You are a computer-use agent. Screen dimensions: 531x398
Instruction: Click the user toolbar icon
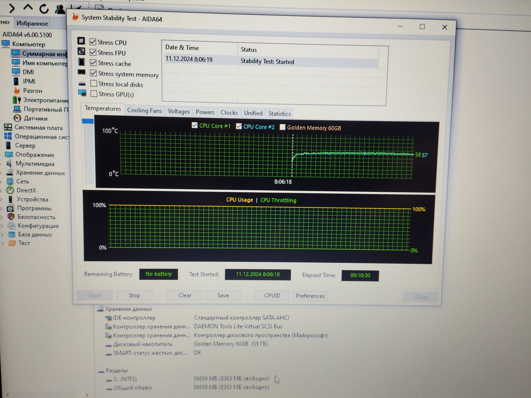59,9
